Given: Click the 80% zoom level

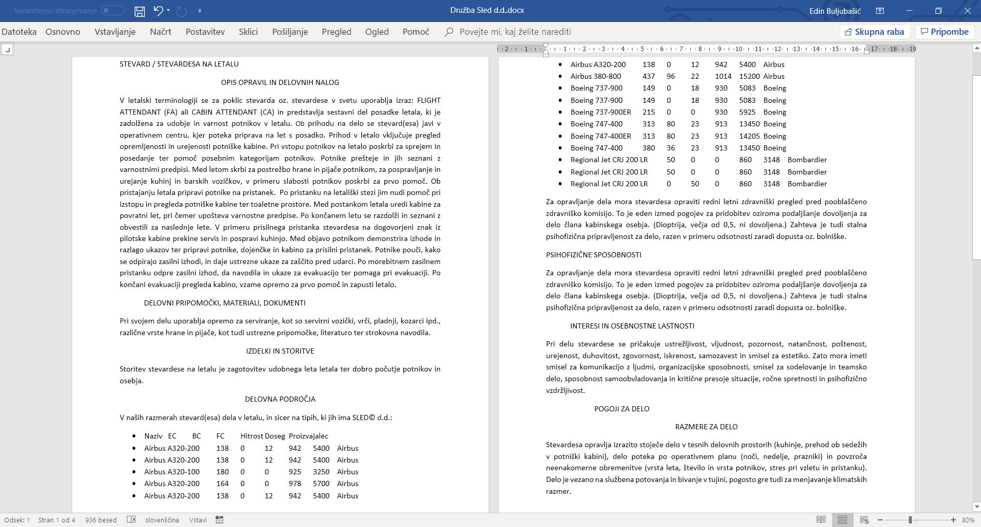Looking at the screenshot, I should coord(968,520).
